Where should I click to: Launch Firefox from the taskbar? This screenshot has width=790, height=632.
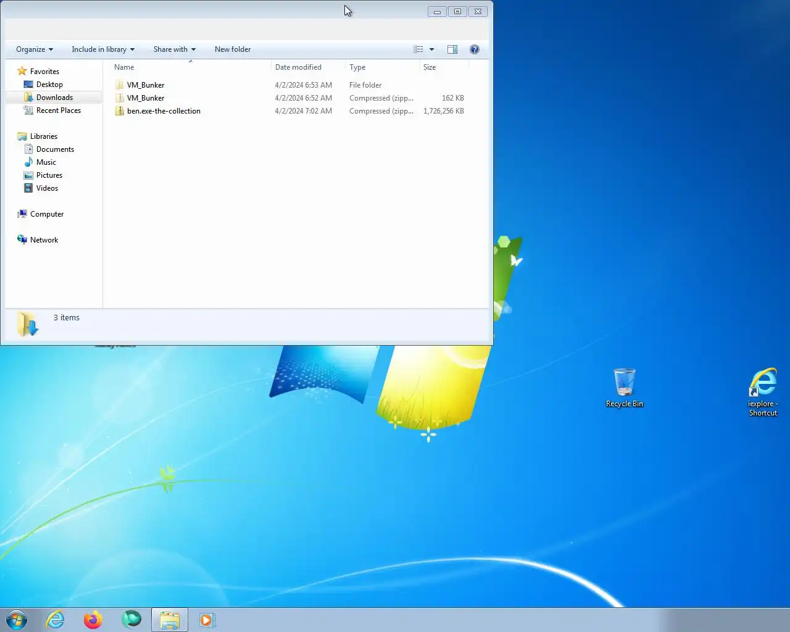click(x=93, y=620)
